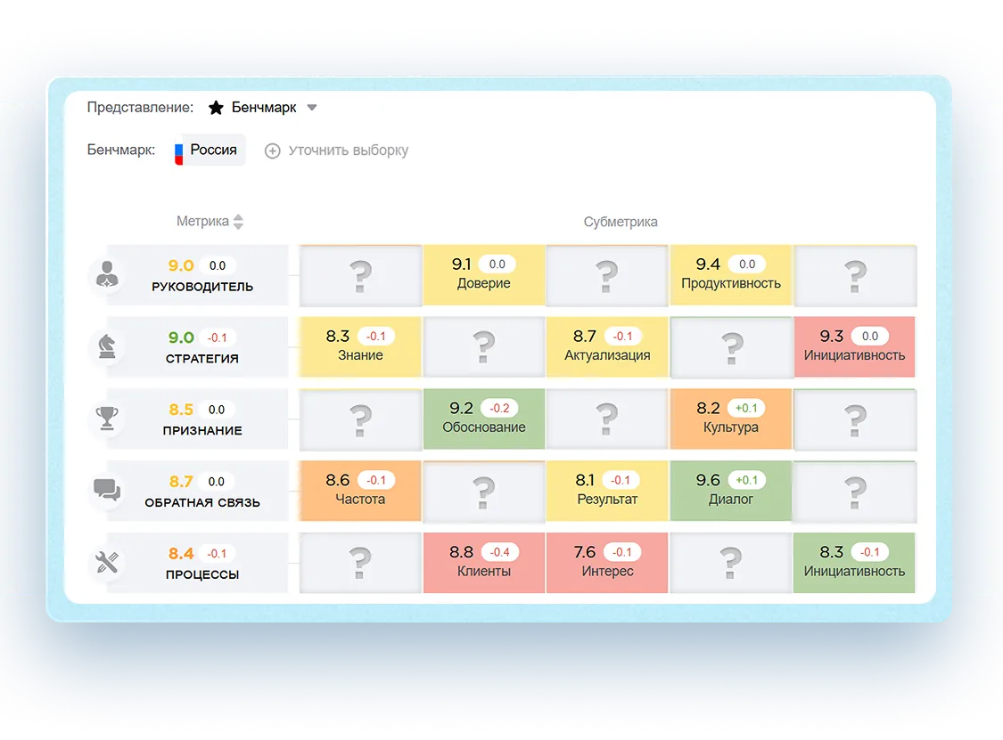1003x740 pixels.
Task: Click the plus icon near Уточнить выборку
Action: 273,150
